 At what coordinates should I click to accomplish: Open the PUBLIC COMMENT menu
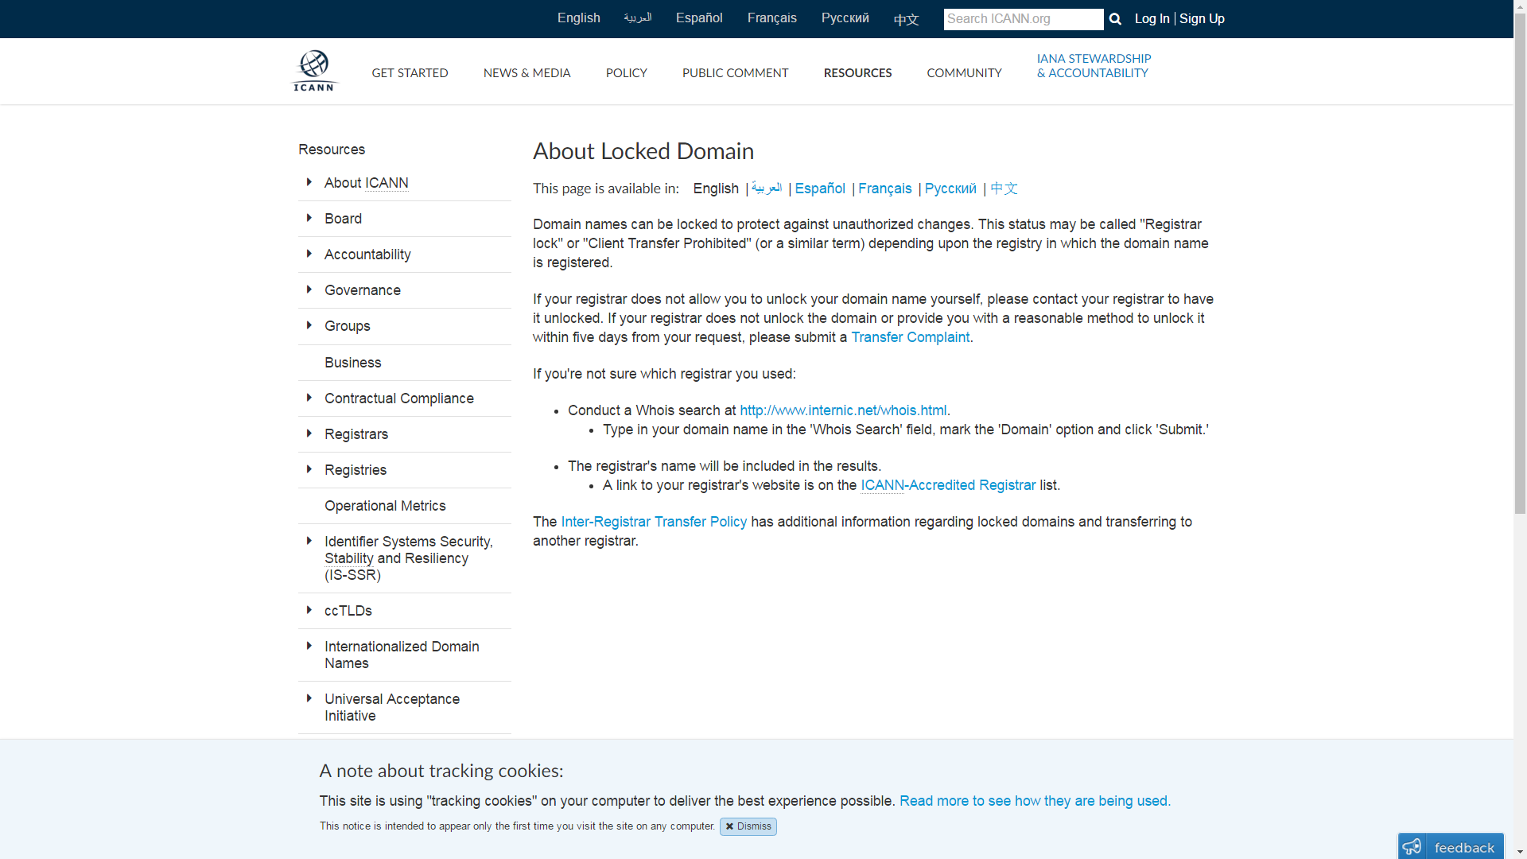click(x=735, y=72)
